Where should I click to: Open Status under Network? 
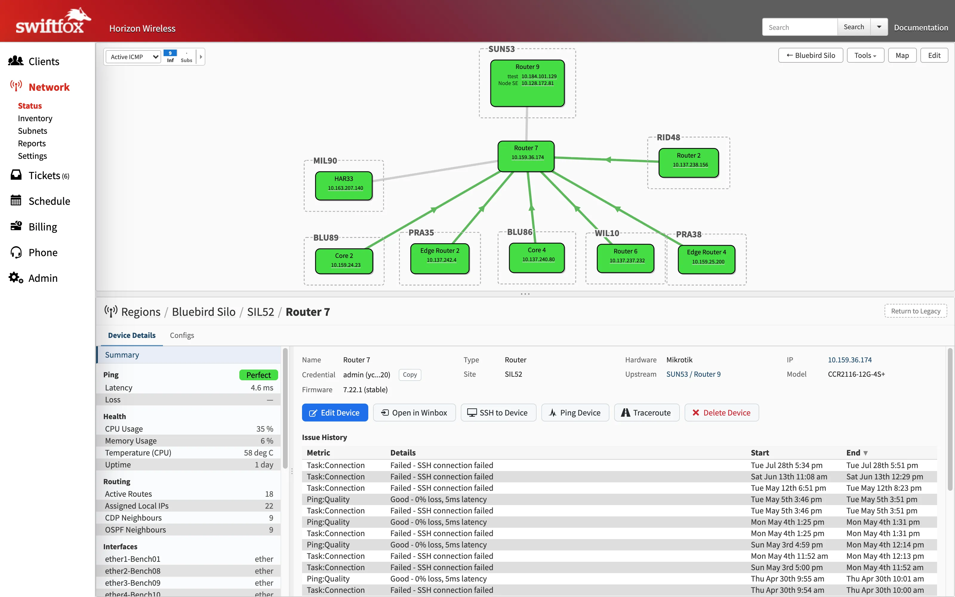30,105
